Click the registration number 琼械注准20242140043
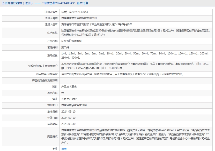Viewport: 215px width, 151px height. click(74, 12)
